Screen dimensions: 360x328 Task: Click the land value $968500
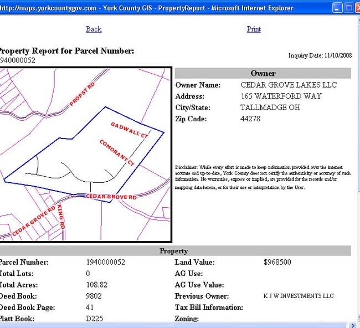tap(277, 263)
